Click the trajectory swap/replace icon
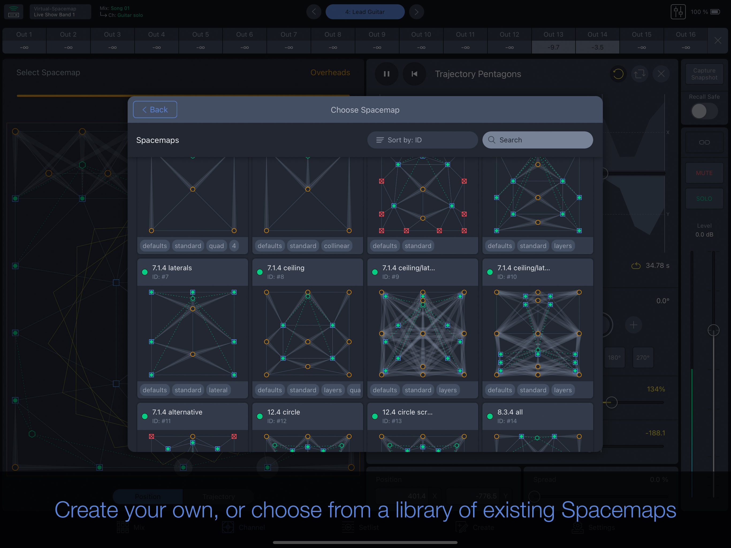The height and width of the screenshot is (548, 731). pos(639,74)
